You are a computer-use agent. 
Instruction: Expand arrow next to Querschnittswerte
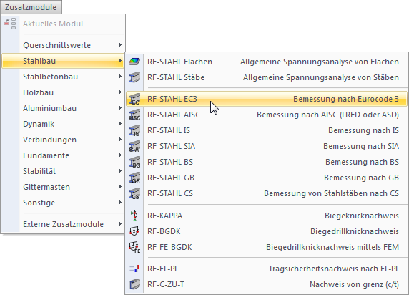click(x=119, y=45)
